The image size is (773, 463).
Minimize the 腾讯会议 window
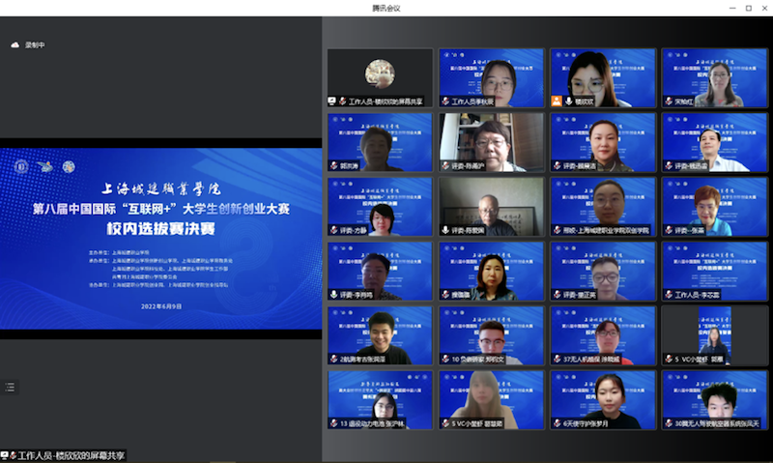coord(732,8)
